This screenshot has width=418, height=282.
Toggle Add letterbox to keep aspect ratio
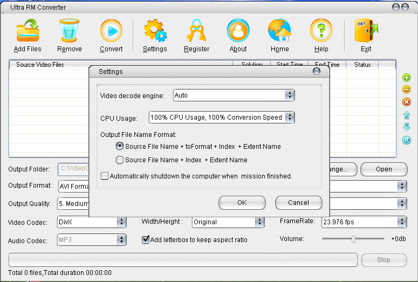tap(146, 239)
